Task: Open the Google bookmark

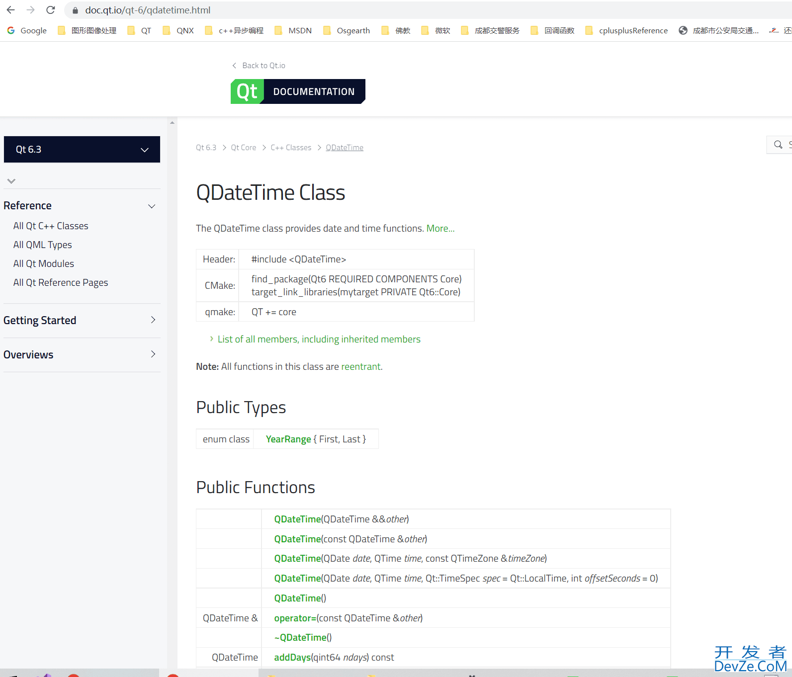Action: coord(27,30)
